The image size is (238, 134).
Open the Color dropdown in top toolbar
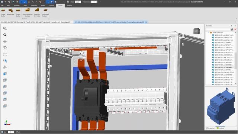point(78,2)
